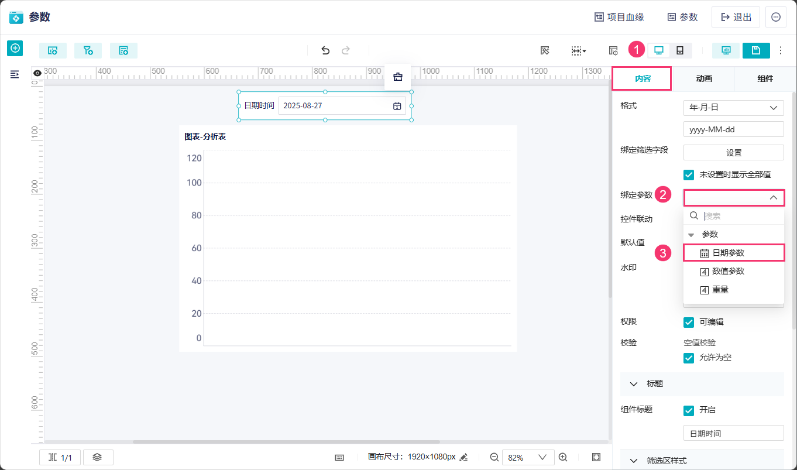797x470 pixels.
Task: Open the layers icon at bottom
Action: pyautogui.click(x=98, y=457)
